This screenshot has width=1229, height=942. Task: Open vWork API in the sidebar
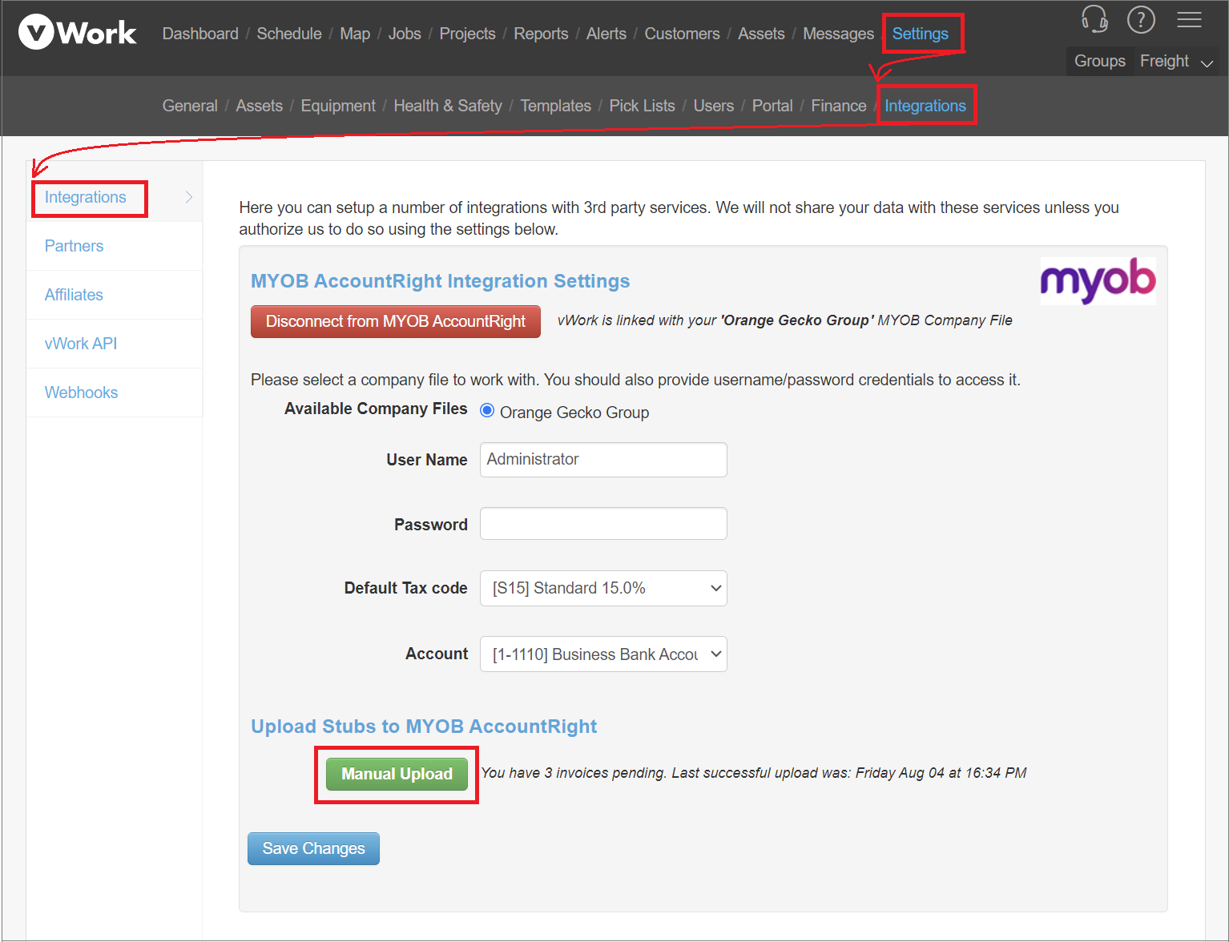click(x=81, y=344)
